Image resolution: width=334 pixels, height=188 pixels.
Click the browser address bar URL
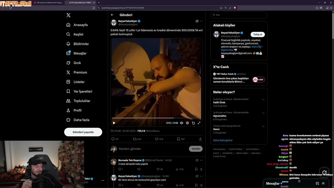[123, 8]
